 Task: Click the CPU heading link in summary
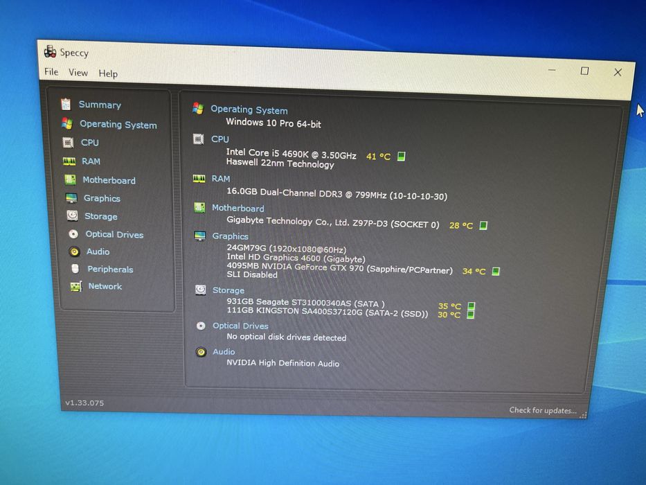click(220, 139)
